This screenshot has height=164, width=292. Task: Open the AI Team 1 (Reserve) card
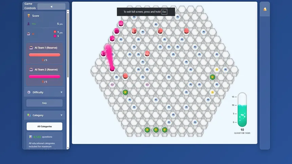coord(44,54)
